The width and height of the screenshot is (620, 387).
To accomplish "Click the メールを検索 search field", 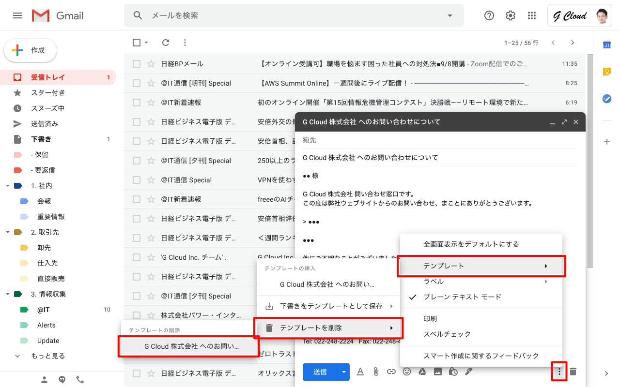I will [293, 15].
